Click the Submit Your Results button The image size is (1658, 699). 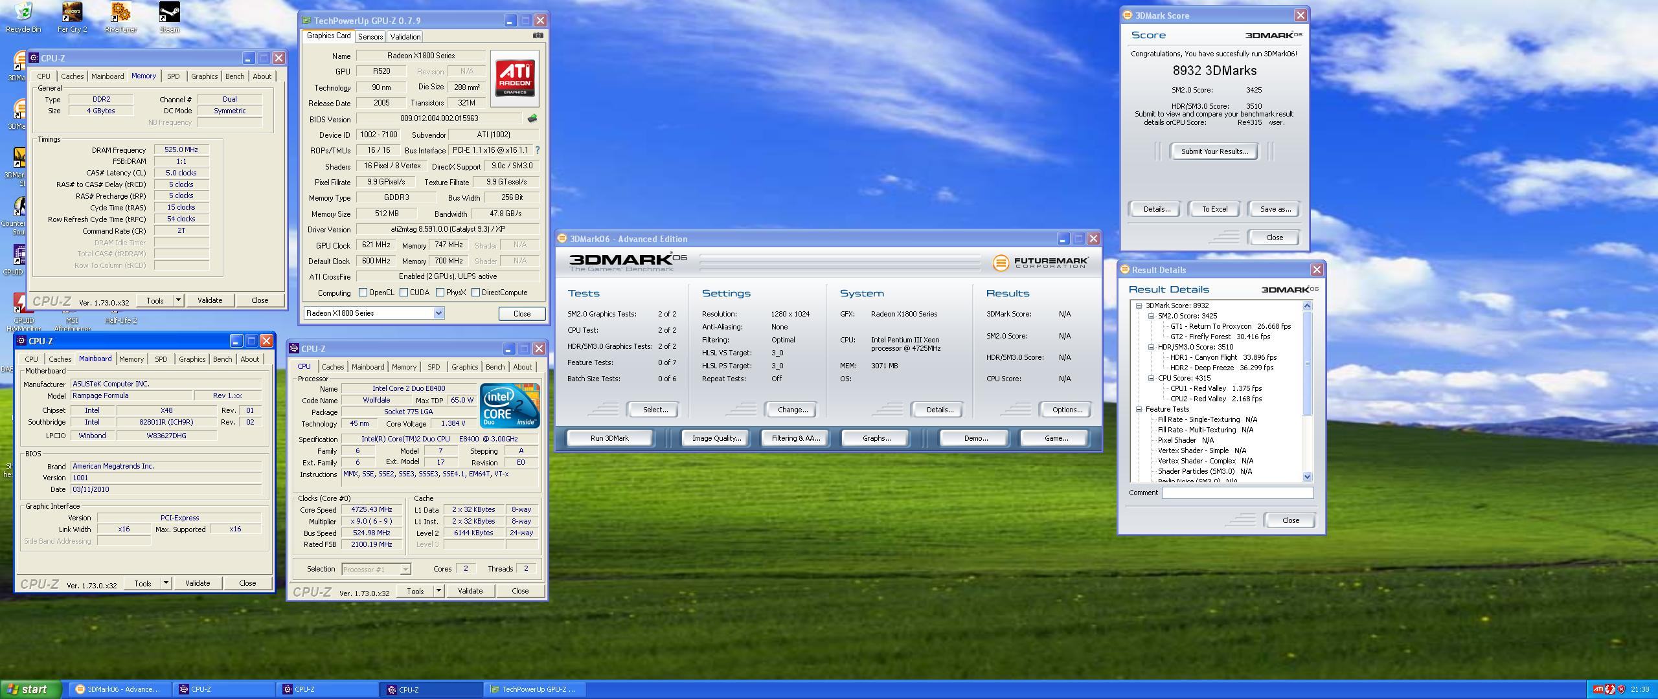point(1214,151)
